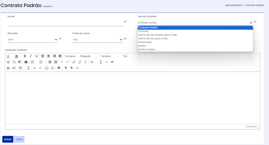Screen dimensions: 269x145
Task: Select the Recibo option
Action: 195,46
